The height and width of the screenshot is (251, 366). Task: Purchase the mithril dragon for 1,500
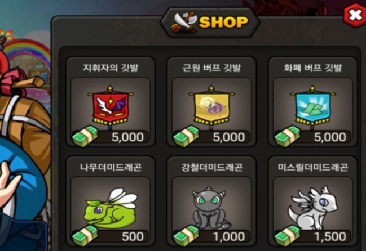point(313,236)
